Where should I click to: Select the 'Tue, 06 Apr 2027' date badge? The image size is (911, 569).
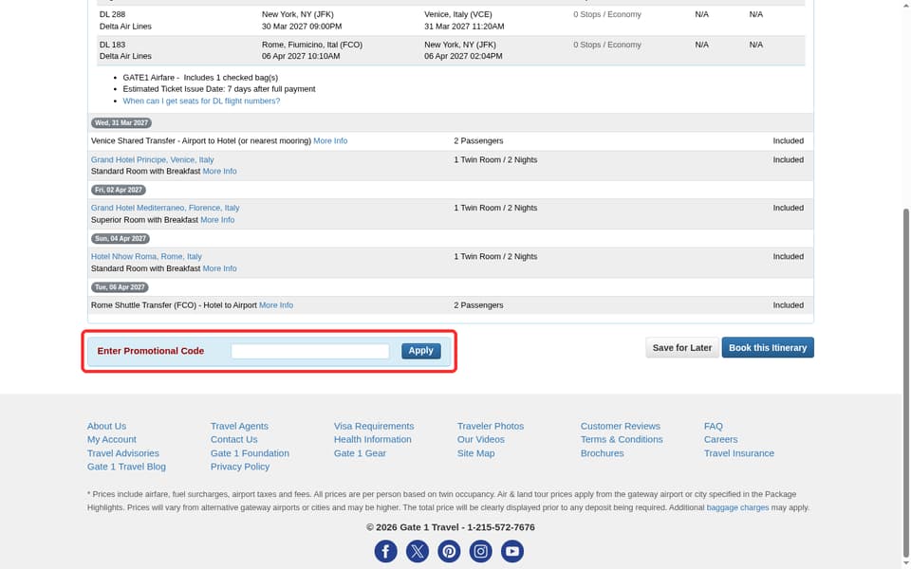click(120, 288)
